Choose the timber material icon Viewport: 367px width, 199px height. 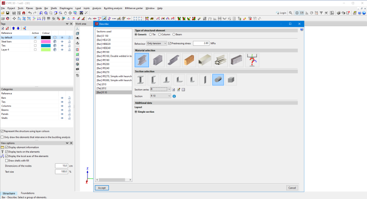pyautogui.click(x=189, y=60)
